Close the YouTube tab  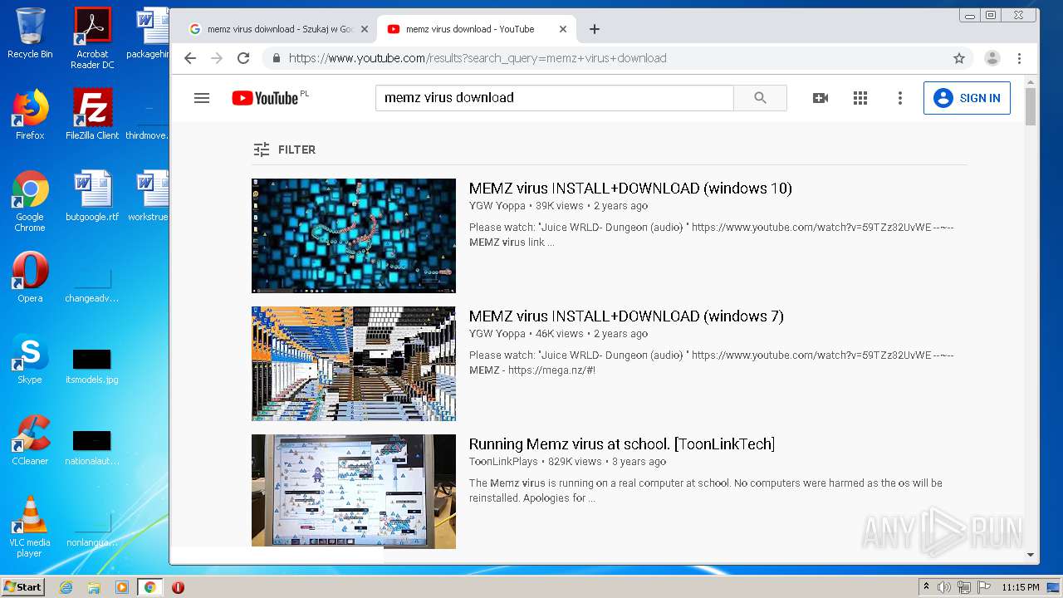click(x=563, y=29)
